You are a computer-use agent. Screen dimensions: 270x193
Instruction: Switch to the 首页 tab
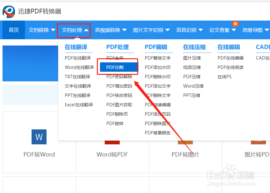point(13,30)
